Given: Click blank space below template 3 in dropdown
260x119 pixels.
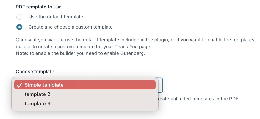Looking at the screenshot, I should [85, 109].
